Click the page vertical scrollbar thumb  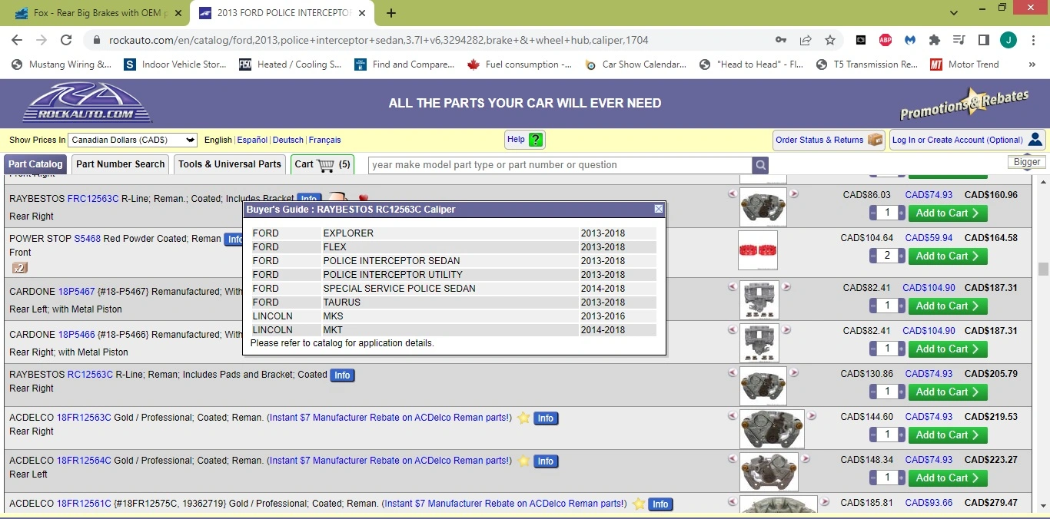tap(1043, 269)
